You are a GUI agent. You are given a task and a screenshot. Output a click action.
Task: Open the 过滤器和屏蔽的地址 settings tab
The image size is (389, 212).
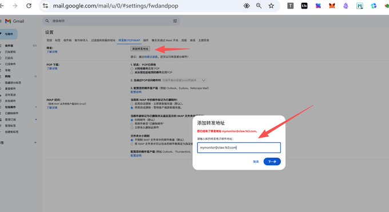(103, 40)
